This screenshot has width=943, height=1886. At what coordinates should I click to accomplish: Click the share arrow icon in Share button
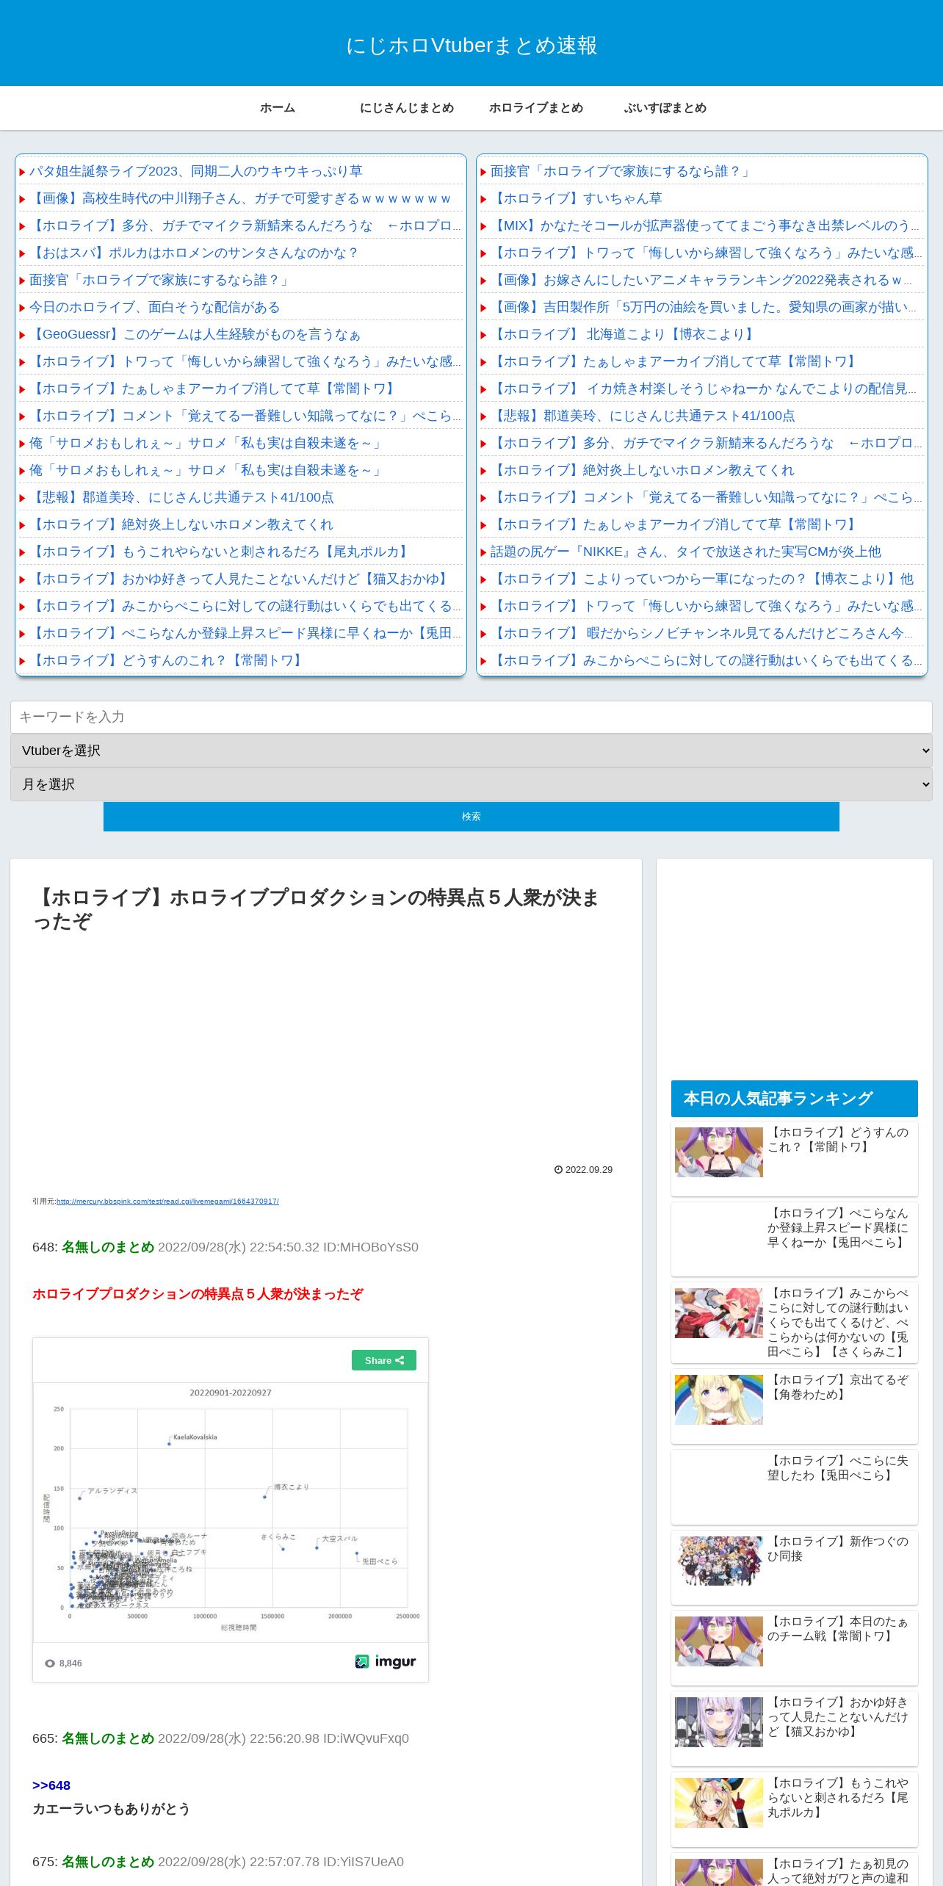[400, 1360]
